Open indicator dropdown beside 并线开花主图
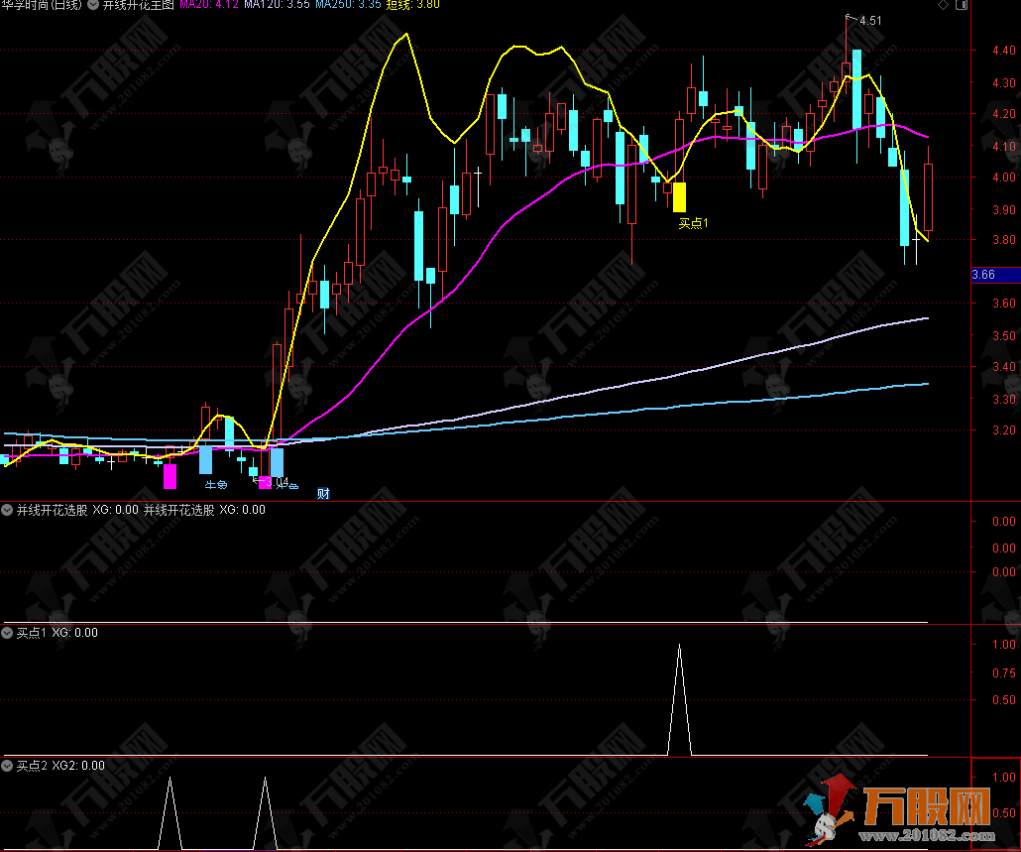The width and height of the screenshot is (1021, 852). (93, 5)
